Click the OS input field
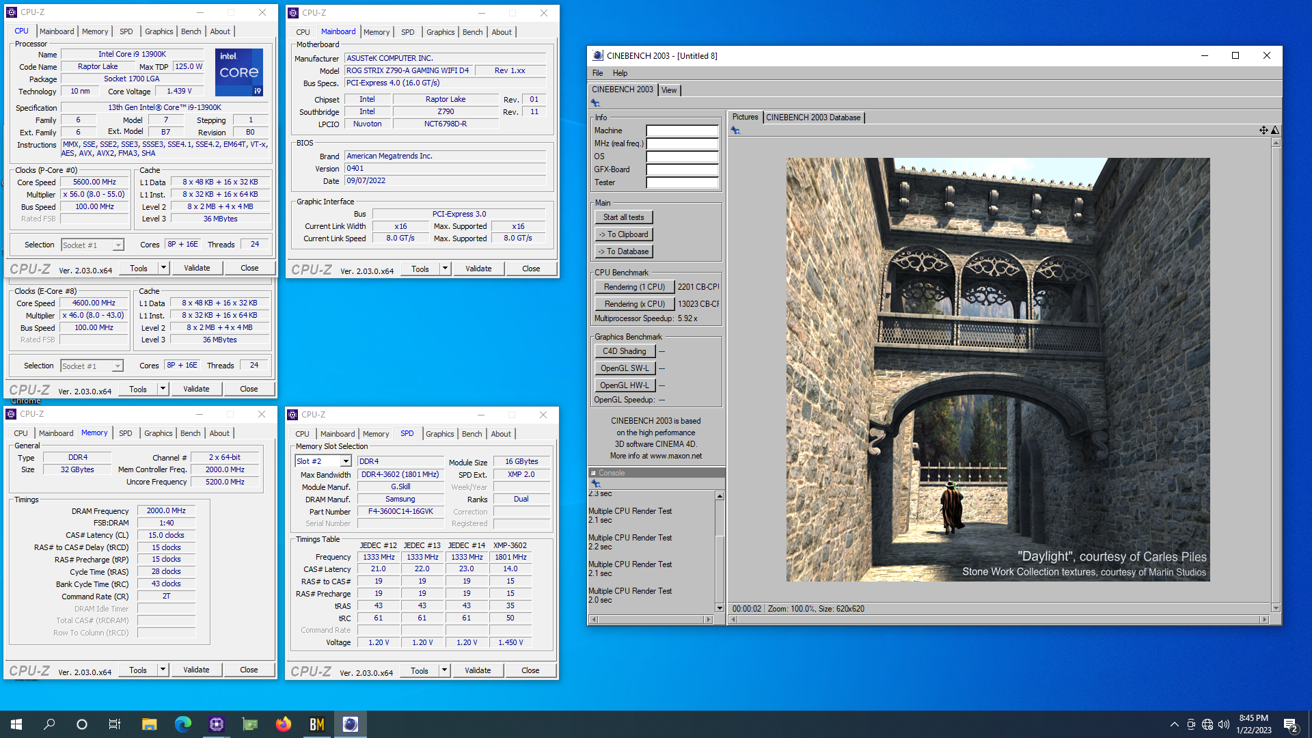Screen dimensions: 1312x738 click(682, 156)
